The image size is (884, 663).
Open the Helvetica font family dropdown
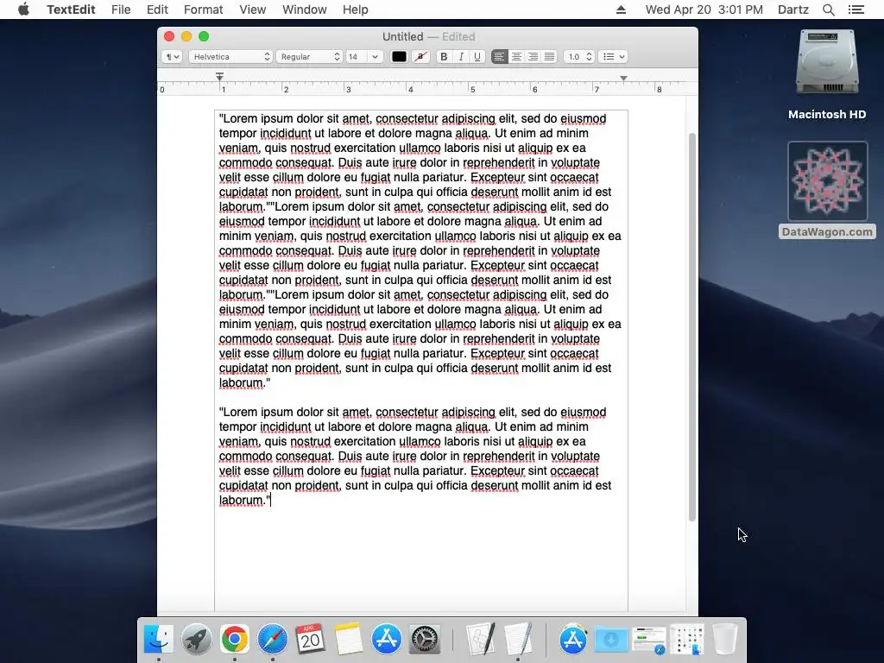[x=230, y=56]
